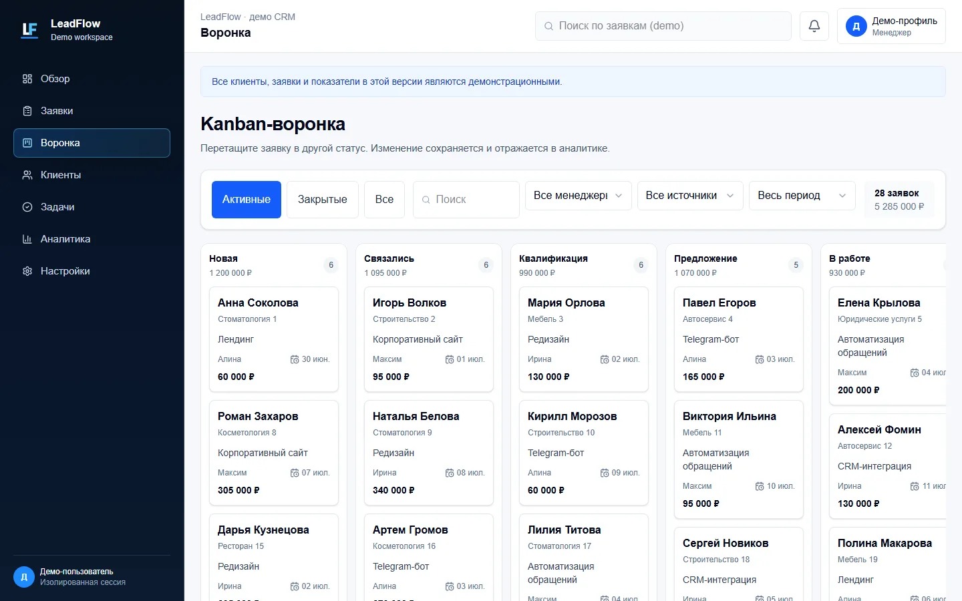Viewport: 962px width, 601px height.
Task: Click the LeadFlow logo icon
Action: point(29,30)
